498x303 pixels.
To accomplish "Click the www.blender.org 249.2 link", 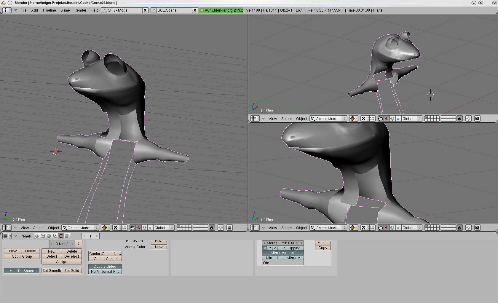I will pyautogui.click(x=221, y=10).
